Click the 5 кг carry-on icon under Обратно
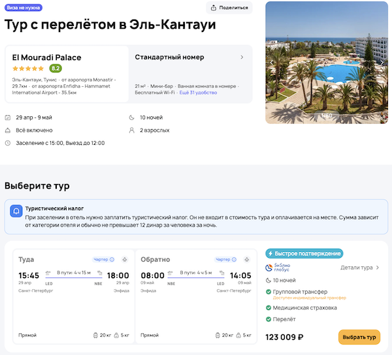This screenshot has height=355, width=392. [238, 335]
